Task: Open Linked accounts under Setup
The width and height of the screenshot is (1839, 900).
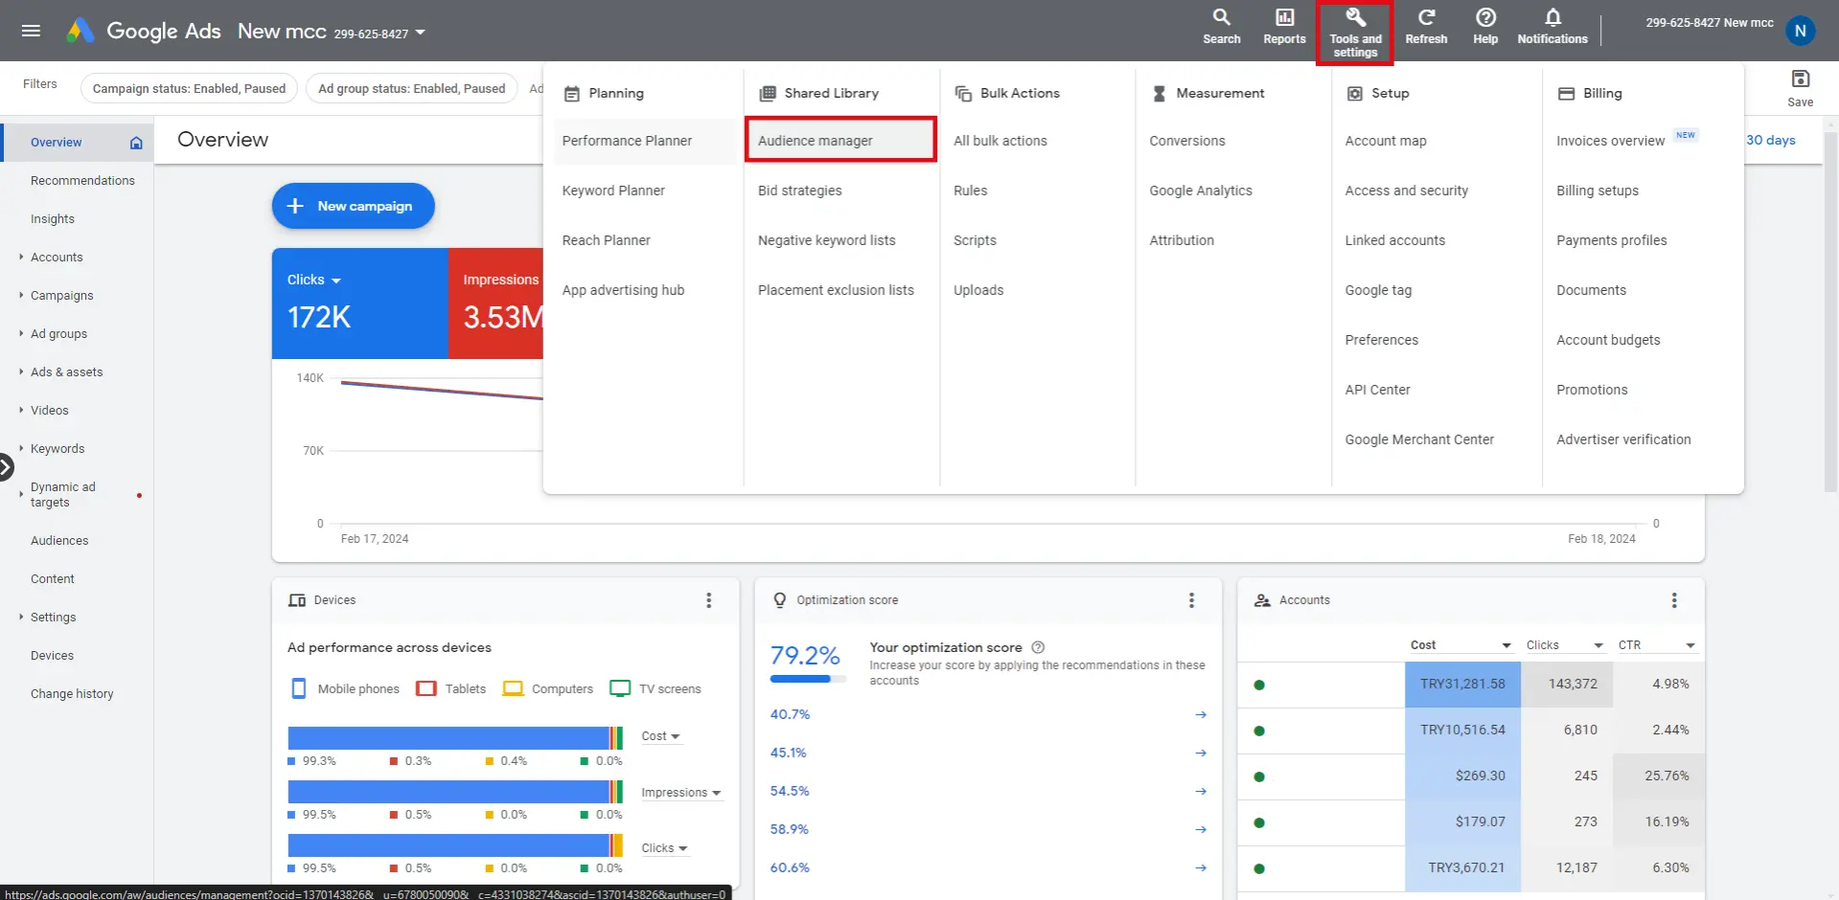Action: pyautogui.click(x=1394, y=240)
